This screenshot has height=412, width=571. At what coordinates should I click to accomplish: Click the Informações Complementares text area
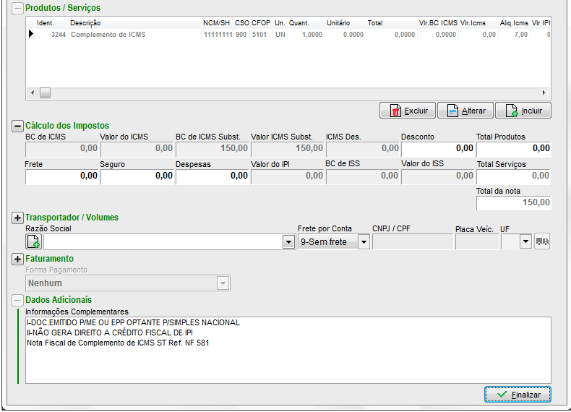pyautogui.click(x=288, y=350)
